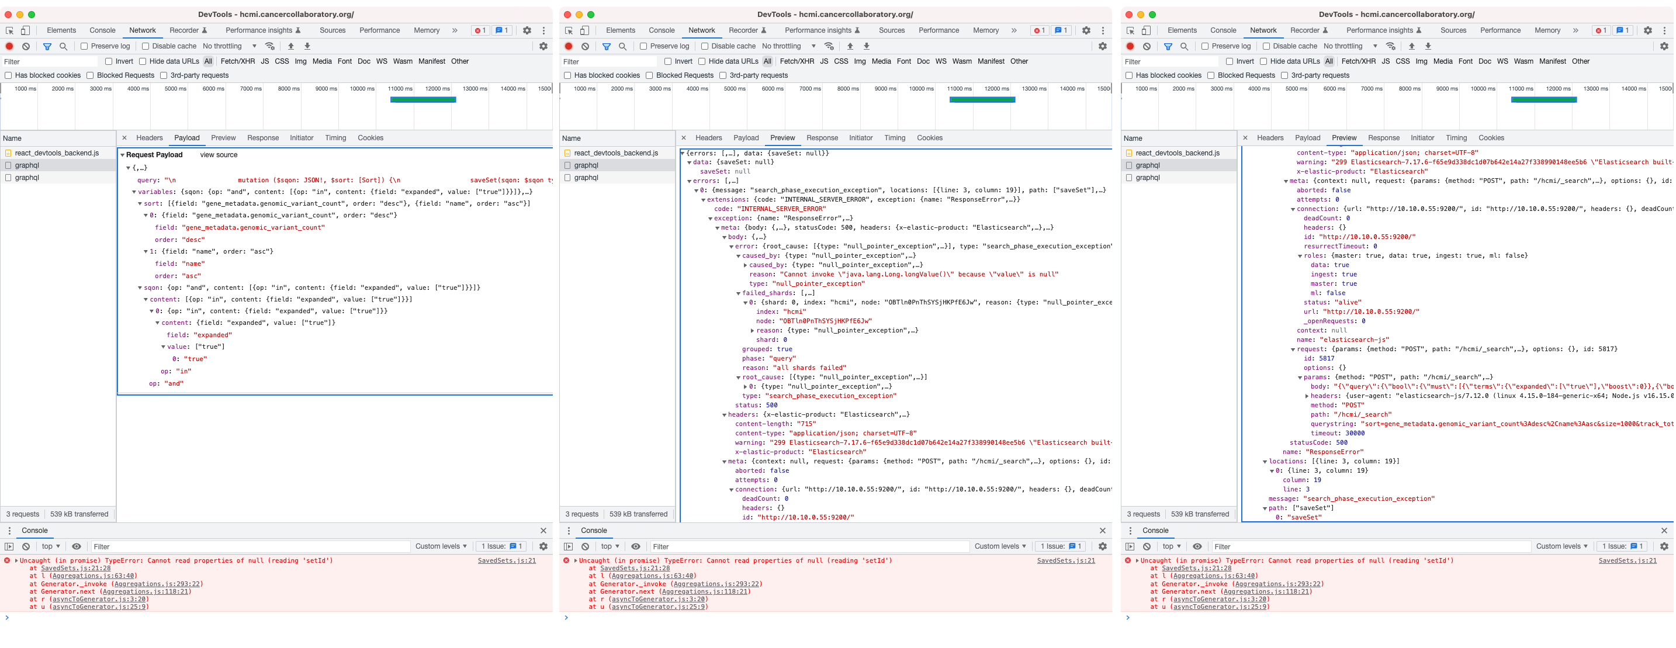
Task: Click filter funnel icon in the rightmost DevTools window
Action: pyautogui.click(x=1168, y=46)
